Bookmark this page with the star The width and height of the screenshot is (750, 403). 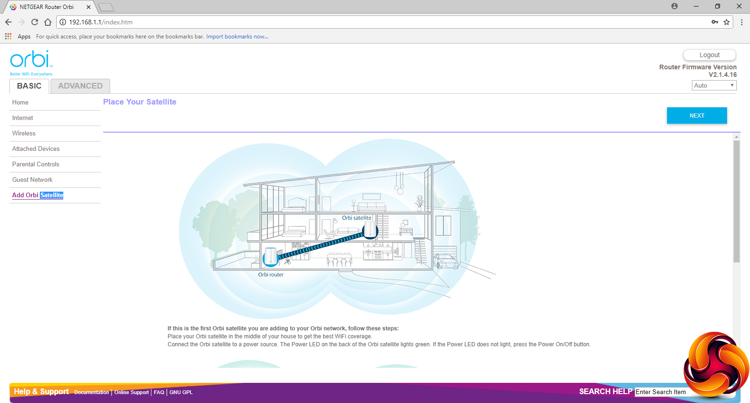click(x=727, y=22)
